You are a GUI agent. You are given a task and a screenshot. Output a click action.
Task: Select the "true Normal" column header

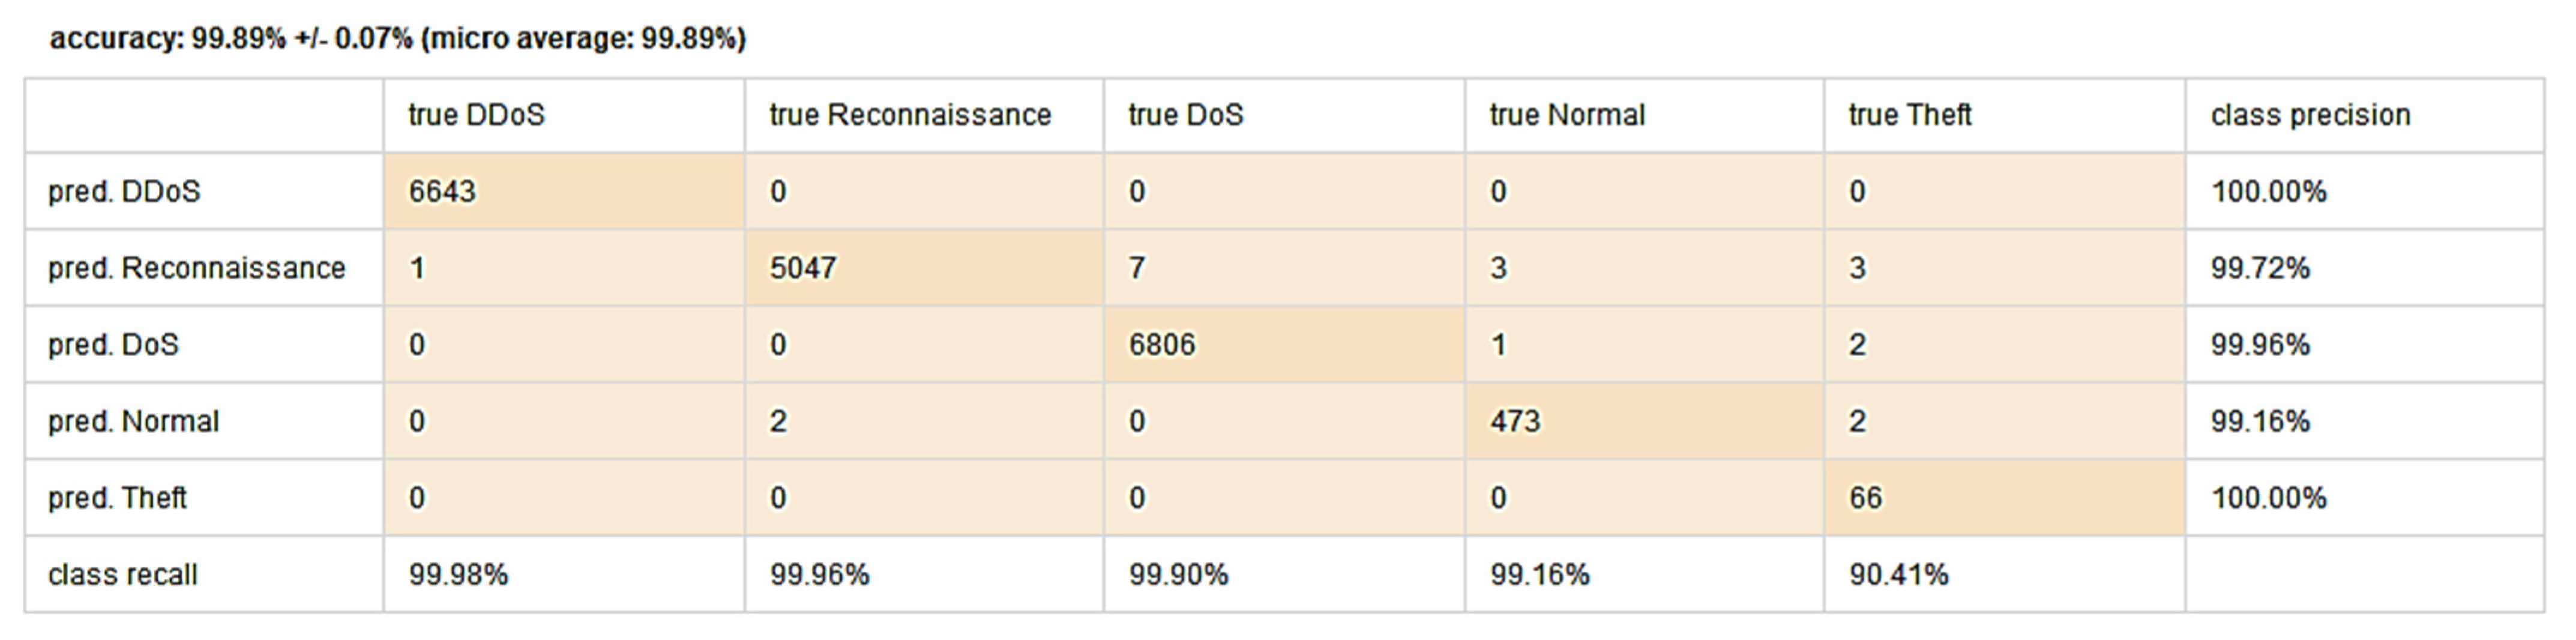pyautogui.click(x=1566, y=115)
